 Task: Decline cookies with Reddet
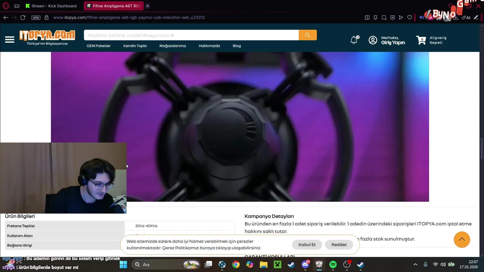tap(339, 244)
